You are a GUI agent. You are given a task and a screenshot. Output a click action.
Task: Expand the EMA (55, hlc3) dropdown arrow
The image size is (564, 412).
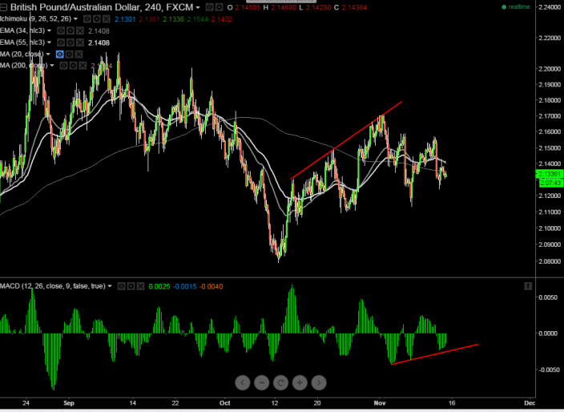coord(49,42)
